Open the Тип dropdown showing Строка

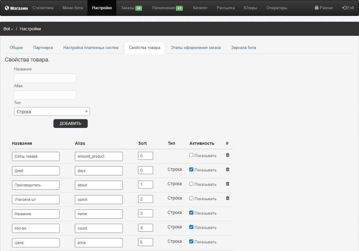pyautogui.click(x=52, y=112)
